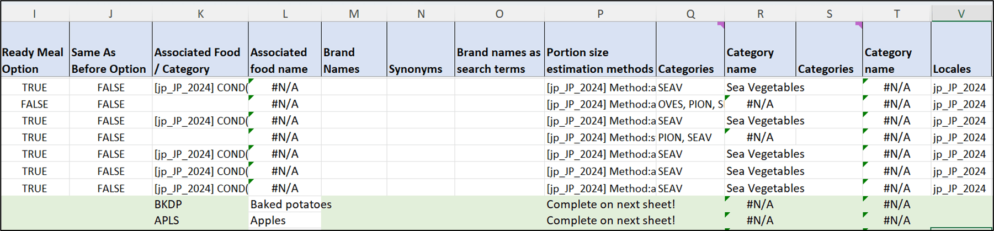Select column M header letter
Viewport: 994px width, 231px height.
coord(354,14)
